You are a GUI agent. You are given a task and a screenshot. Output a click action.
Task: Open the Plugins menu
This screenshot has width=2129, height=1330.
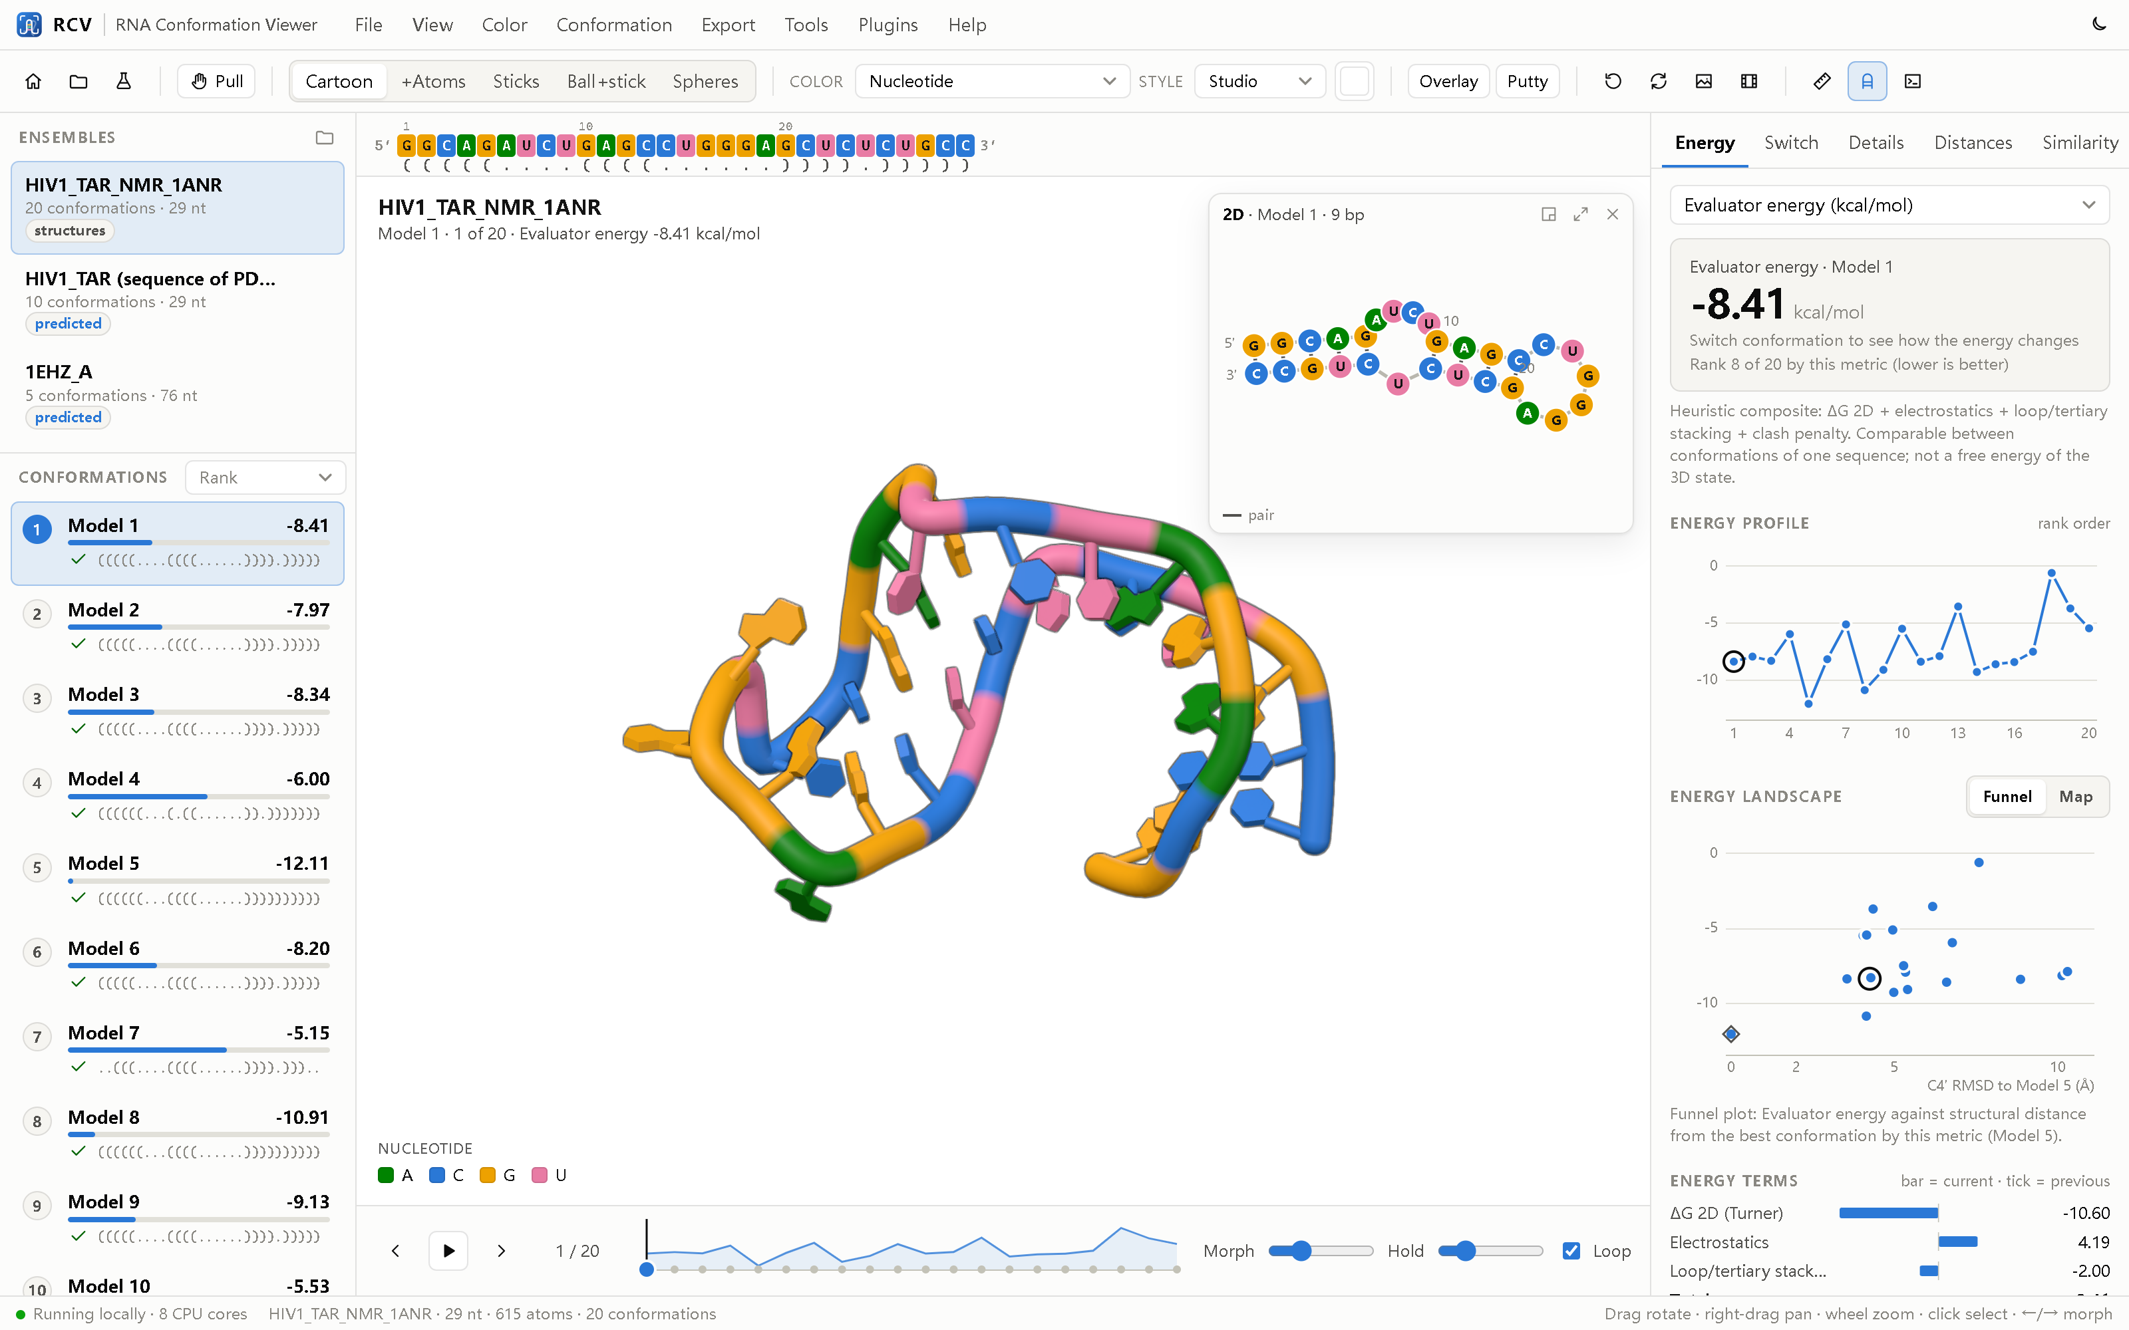coord(888,25)
